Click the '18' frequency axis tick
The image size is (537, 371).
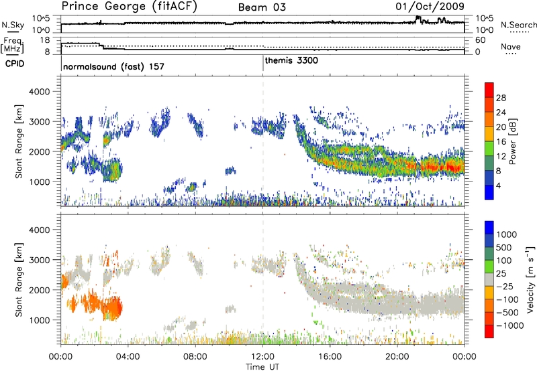click(45, 40)
